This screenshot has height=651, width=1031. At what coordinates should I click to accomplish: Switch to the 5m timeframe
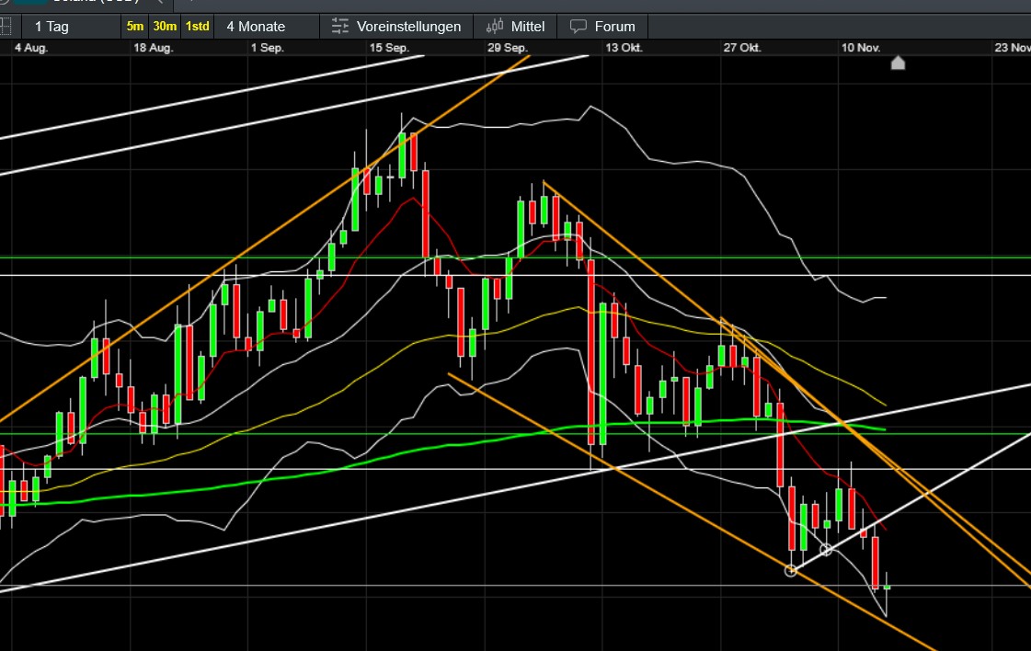[x=135, y=26]
